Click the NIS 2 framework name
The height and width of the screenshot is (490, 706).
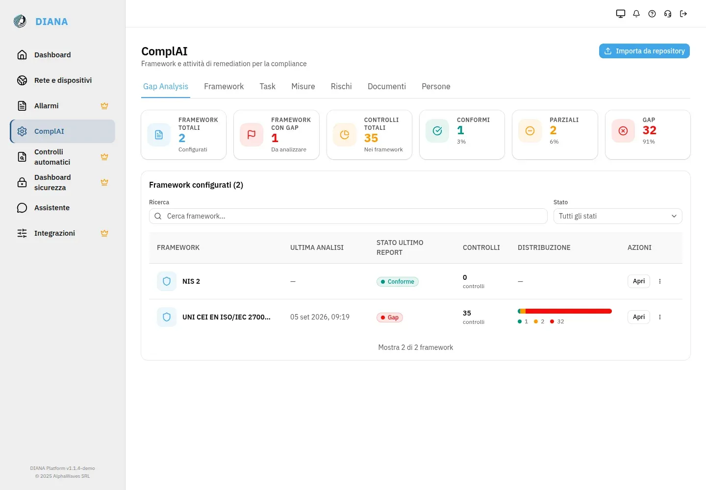tap(191, 281)
